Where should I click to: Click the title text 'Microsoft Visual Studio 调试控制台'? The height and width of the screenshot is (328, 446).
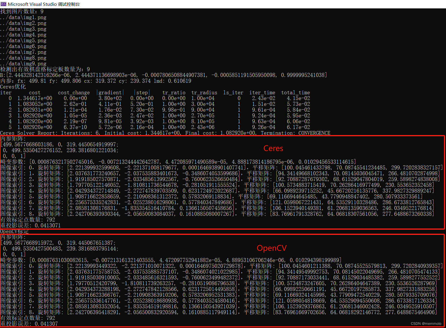[x=44, y=4]
